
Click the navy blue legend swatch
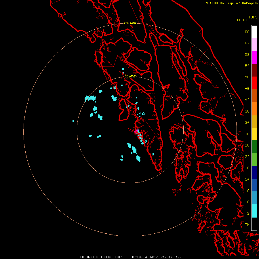[254, 172]
